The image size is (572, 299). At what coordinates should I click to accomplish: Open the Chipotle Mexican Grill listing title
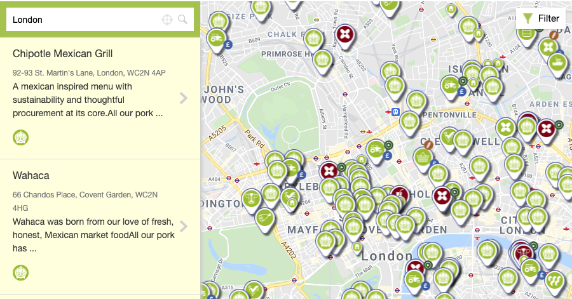[x=62, y=53]
